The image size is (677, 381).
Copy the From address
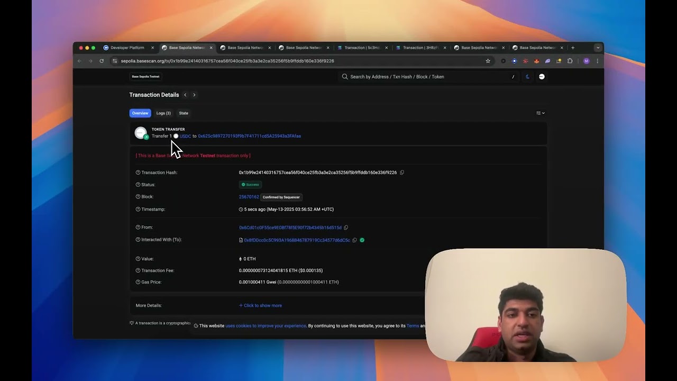(346, 228)
